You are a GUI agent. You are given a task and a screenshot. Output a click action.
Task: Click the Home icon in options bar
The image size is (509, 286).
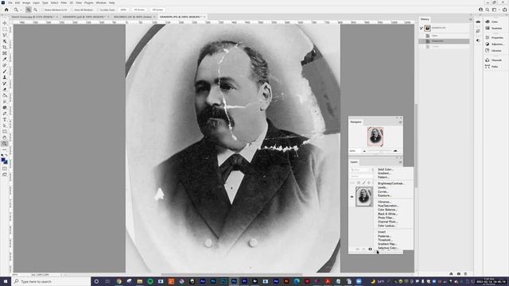coord(6,10)
